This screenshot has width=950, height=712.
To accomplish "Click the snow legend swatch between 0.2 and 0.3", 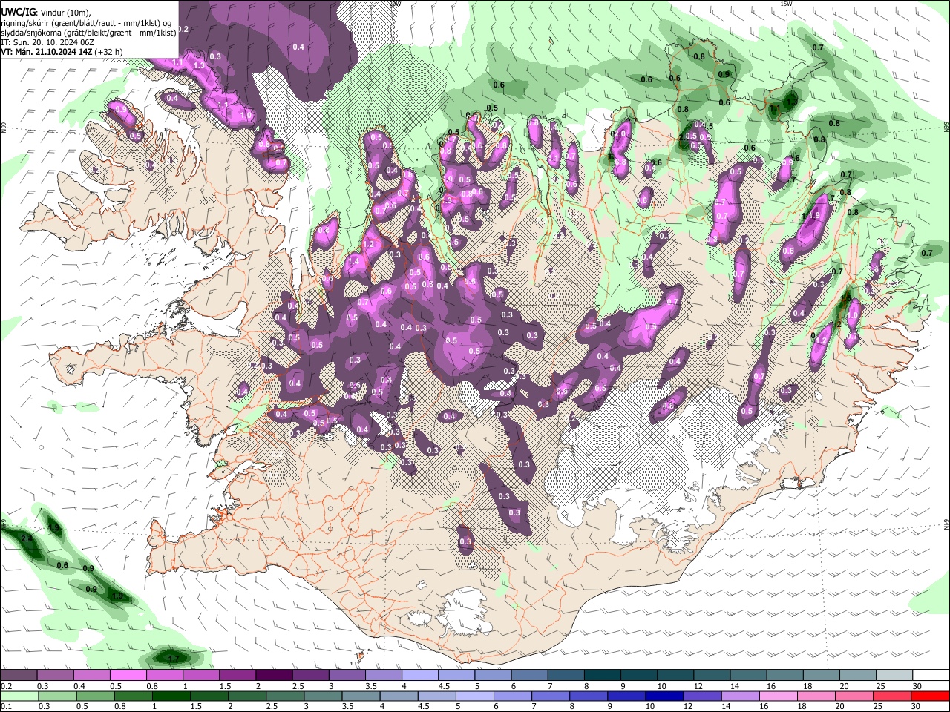I will tap(19, 676).
